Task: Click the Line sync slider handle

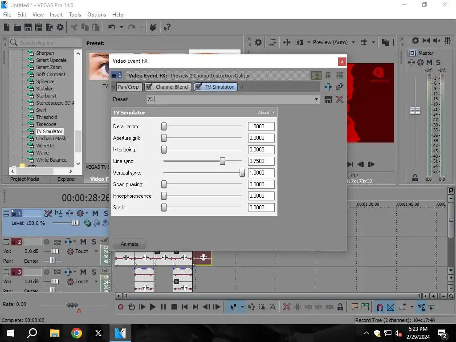Action: [x=223, y=161]
